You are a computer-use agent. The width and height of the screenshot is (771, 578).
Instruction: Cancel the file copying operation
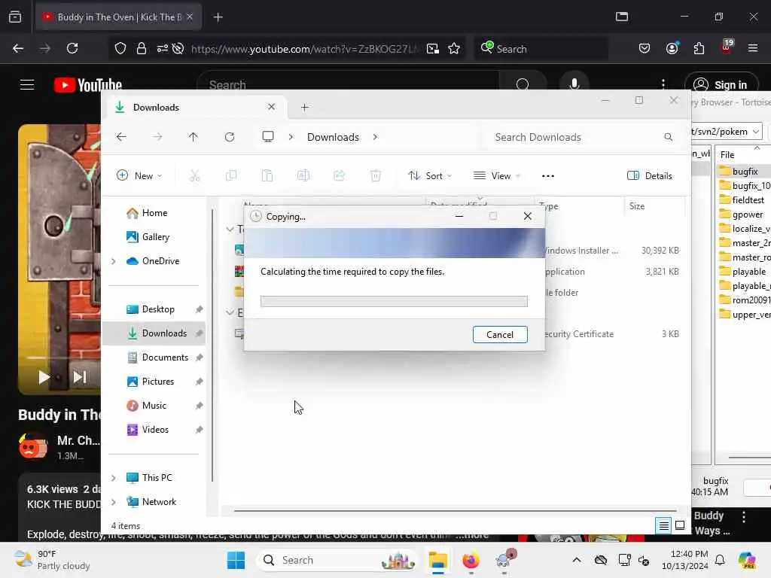[x=500, y=335]
